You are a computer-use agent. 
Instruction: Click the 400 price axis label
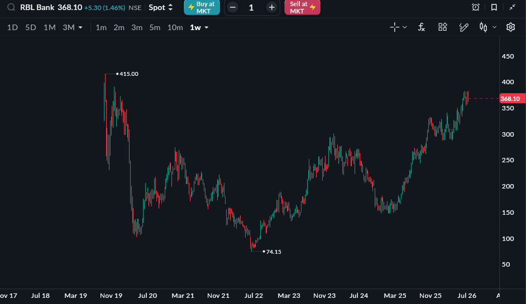tap(508, 82)
